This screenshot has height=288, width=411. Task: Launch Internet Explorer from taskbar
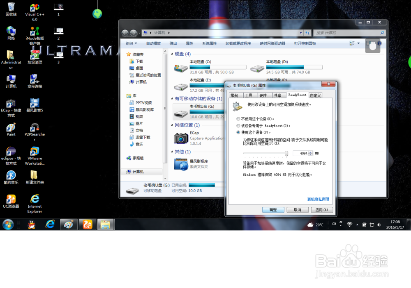50,225
